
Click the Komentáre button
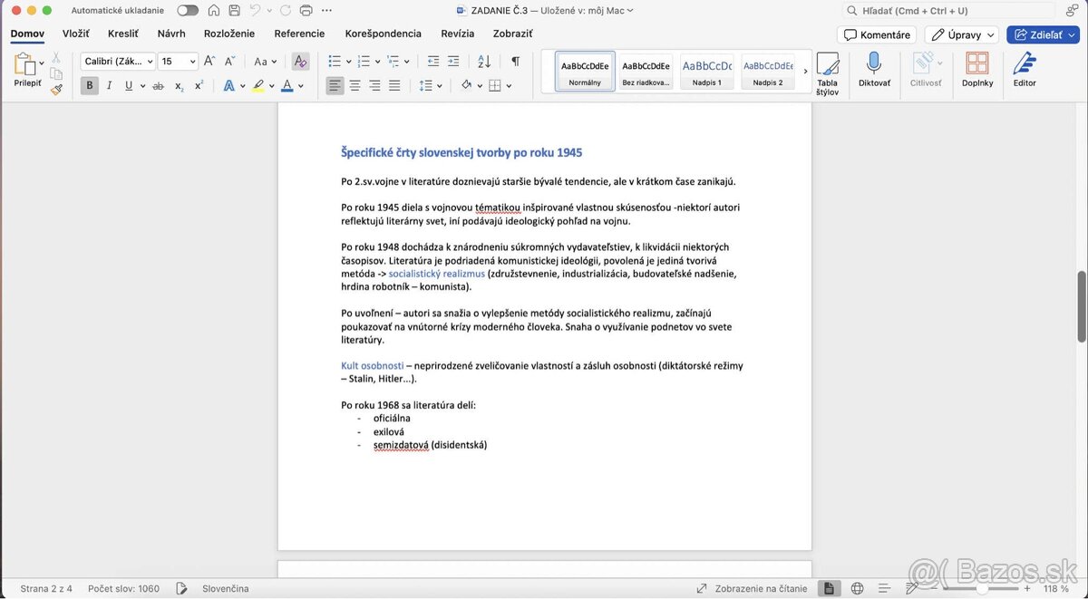pyautogui.click(x=877, y=34)
